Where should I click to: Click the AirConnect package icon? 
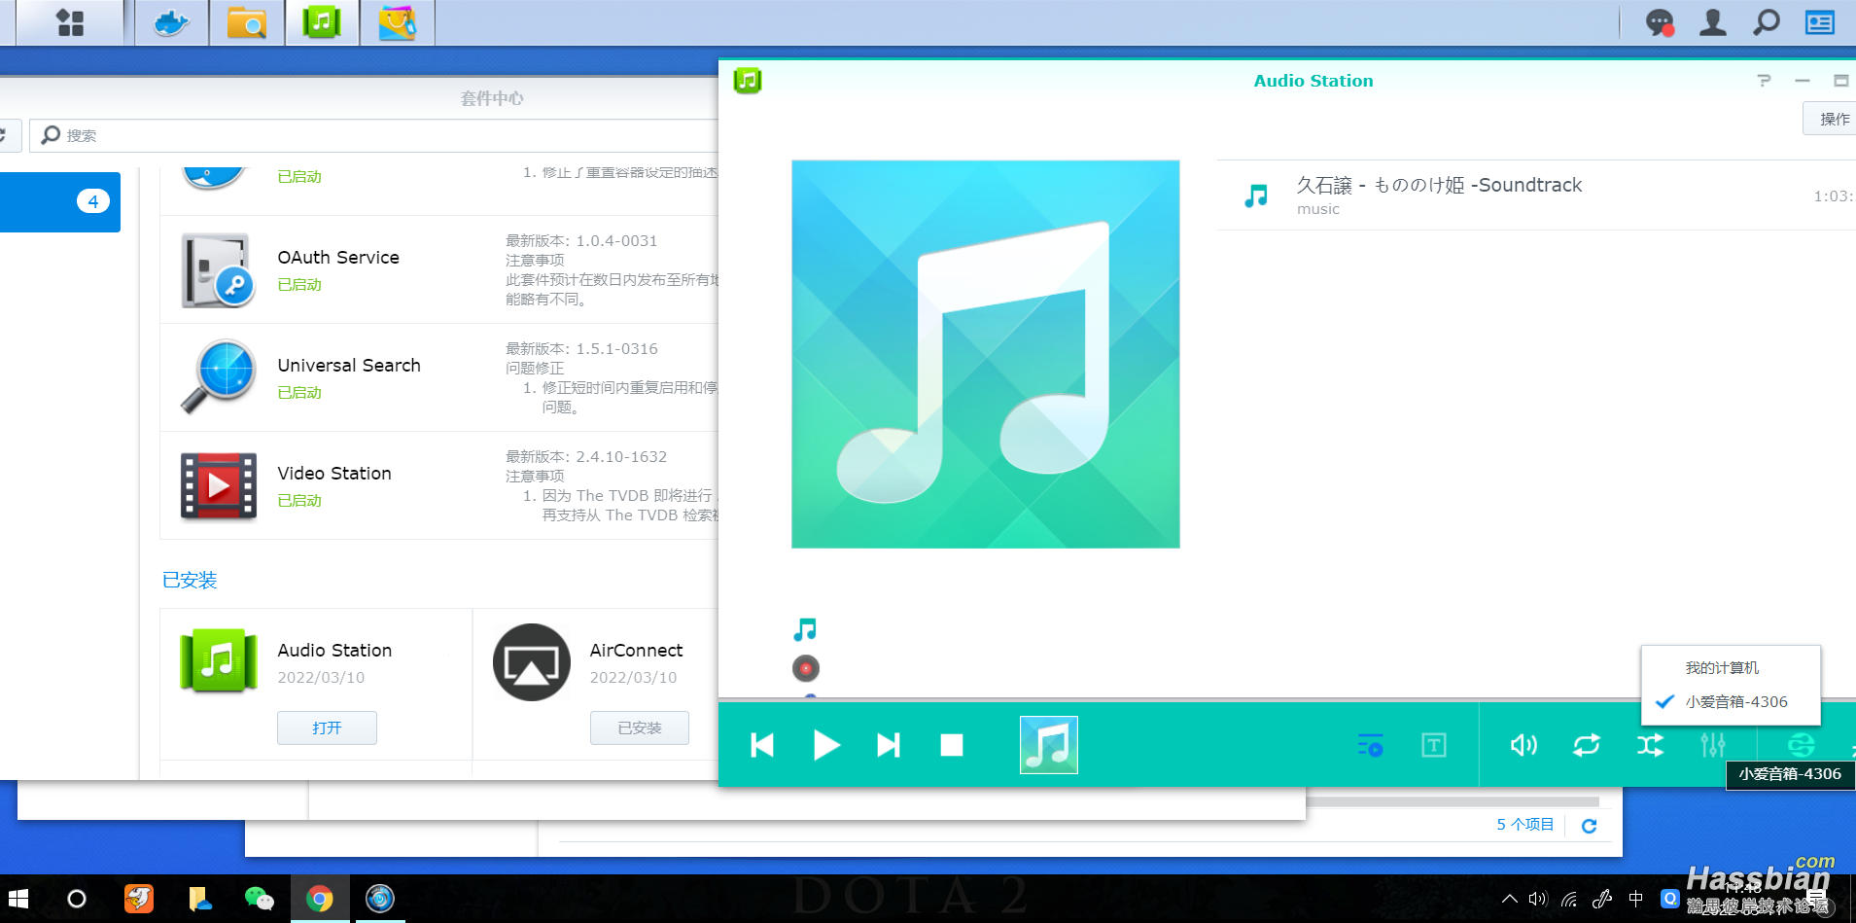pyautogui.click(x=532, y=662)
